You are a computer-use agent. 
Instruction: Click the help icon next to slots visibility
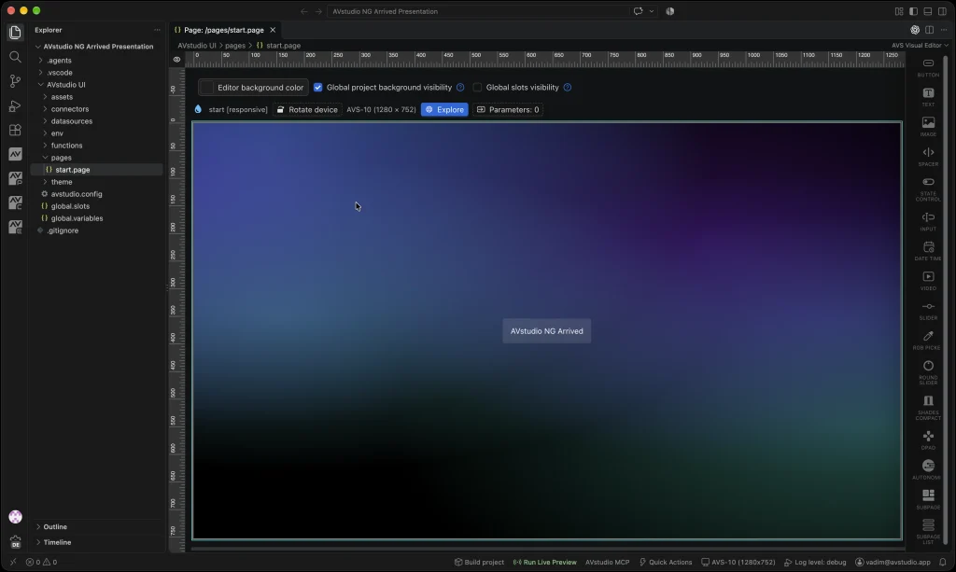pyautogui.click(x=567, y=87)
